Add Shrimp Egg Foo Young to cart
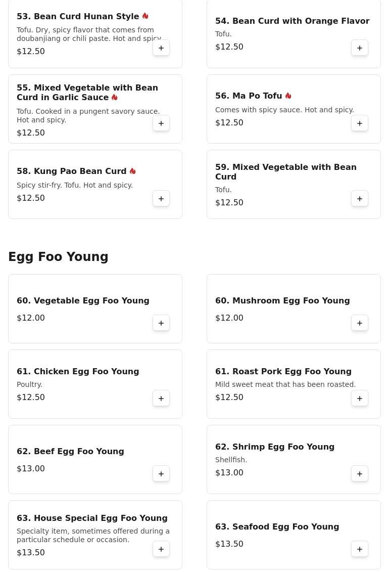This screenshot has width=389, height=572. tap(360, 474)
